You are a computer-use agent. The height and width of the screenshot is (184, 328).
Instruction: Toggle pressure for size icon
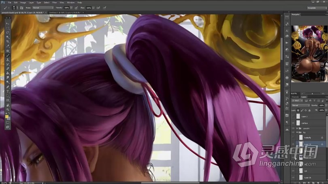pos(104,8)
